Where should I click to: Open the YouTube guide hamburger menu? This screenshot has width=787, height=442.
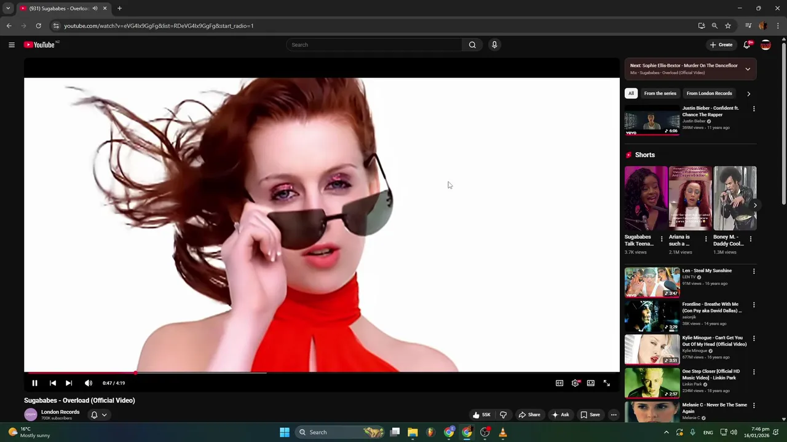click(x=11, y=45)
